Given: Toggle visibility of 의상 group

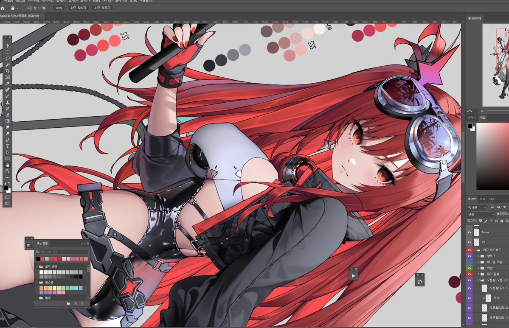Looking at the screenshot, I should click(469, 268).
